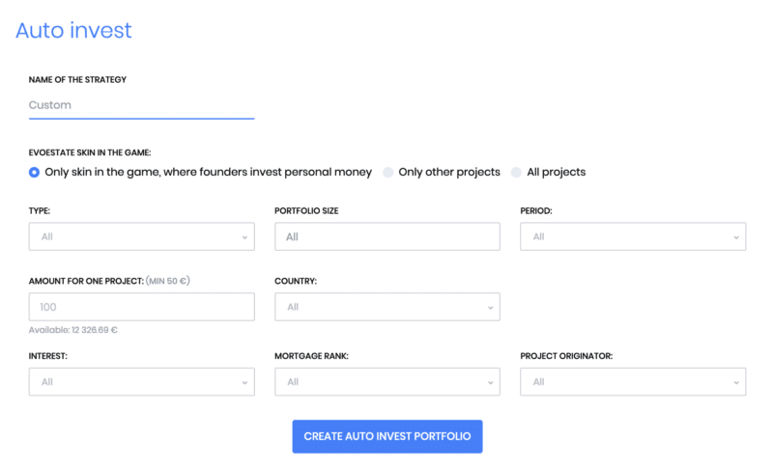This screenshot has width=773, height=467.
Task: Expand the Interest dropdown
Action: click(x=141, y=382)
